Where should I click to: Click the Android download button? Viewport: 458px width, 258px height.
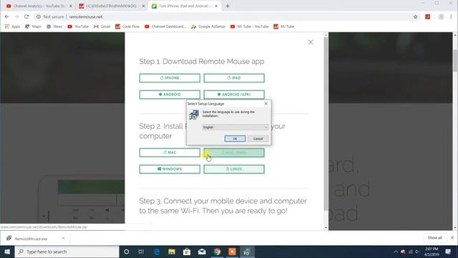coord(170,95)
